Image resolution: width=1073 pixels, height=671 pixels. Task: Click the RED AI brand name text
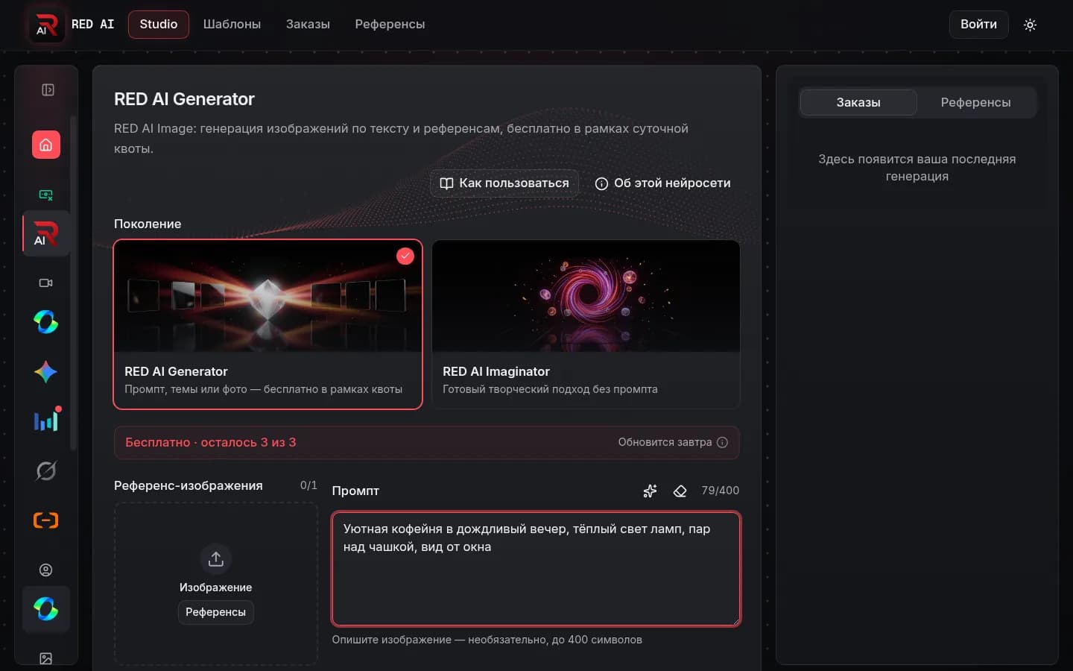(93, 25)
